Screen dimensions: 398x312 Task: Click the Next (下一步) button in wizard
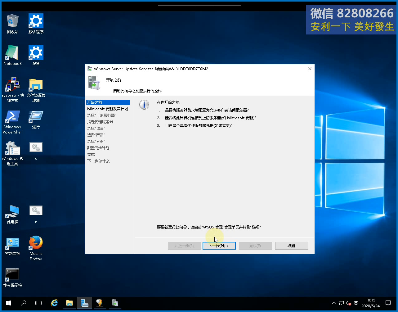219,246
